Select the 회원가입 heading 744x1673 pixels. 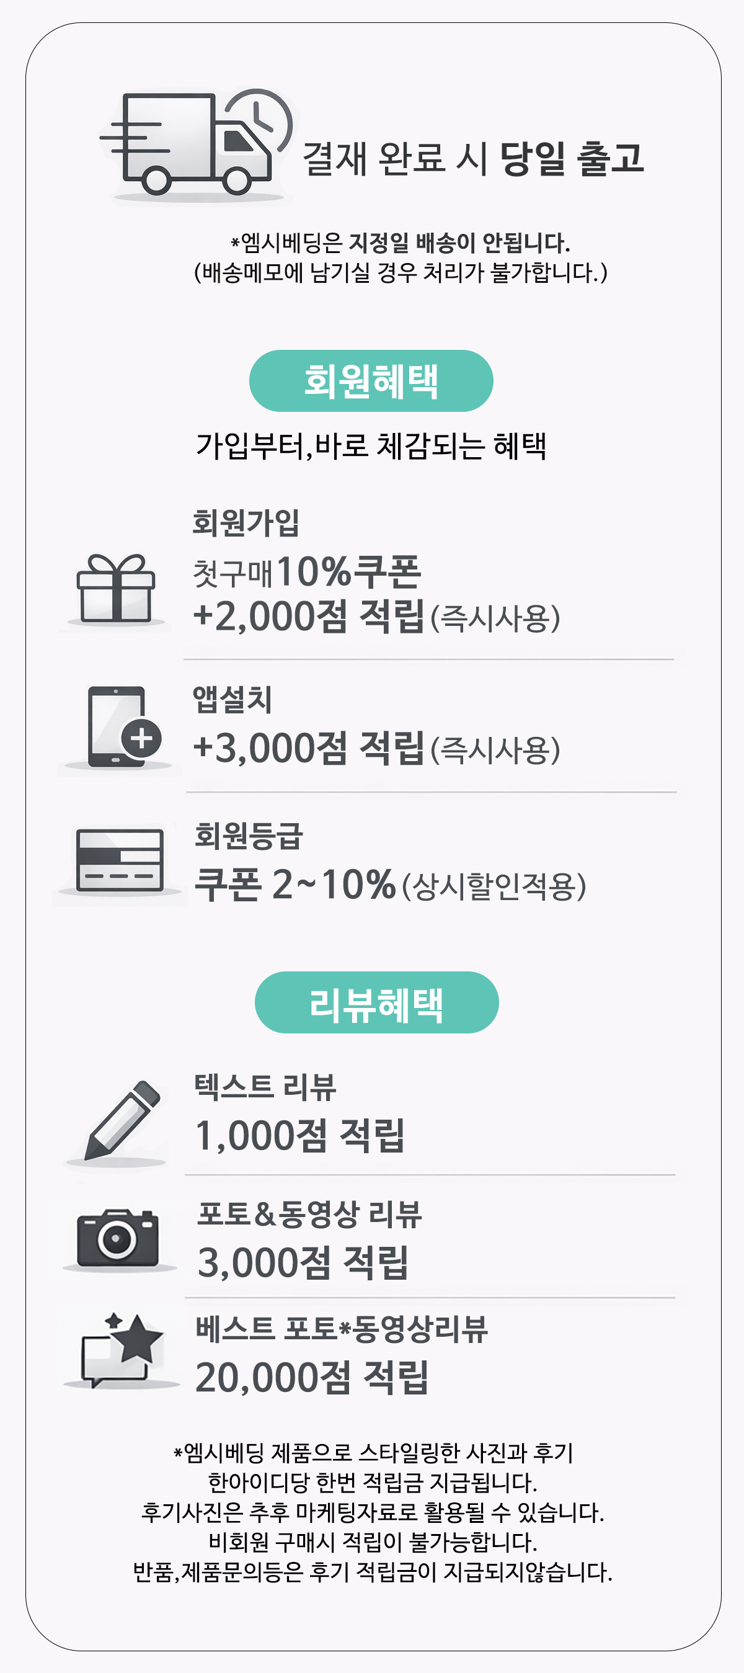[x=246, y=522]
